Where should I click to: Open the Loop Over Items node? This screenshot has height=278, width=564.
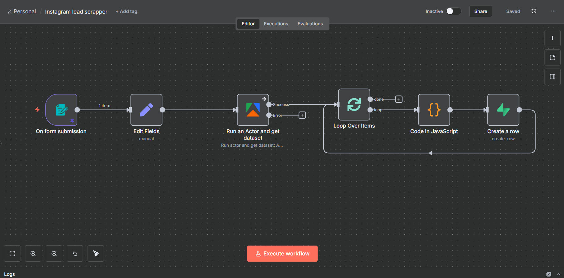point(354,104)
